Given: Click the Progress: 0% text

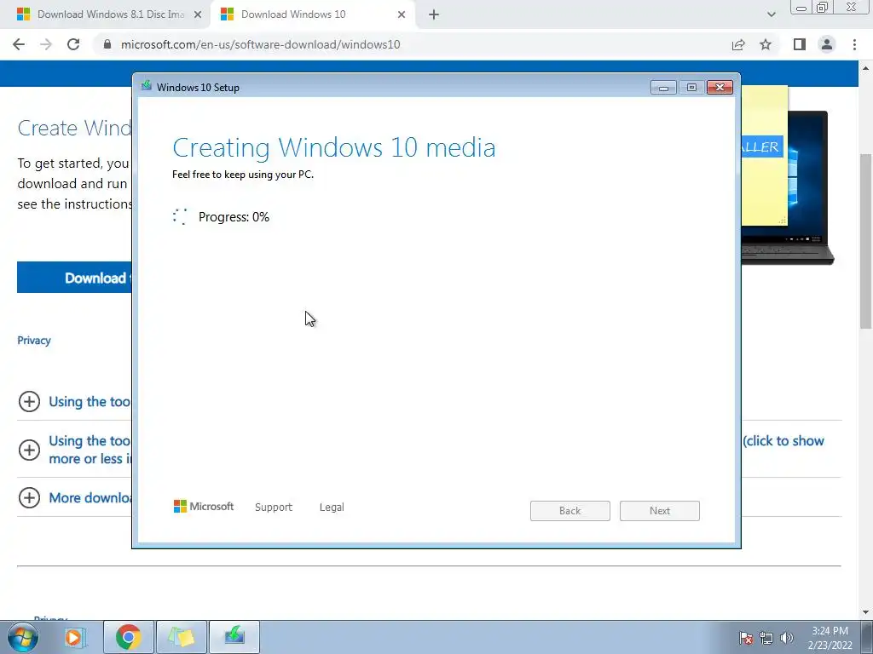Looking at the screenshot, I should [234, 217].
